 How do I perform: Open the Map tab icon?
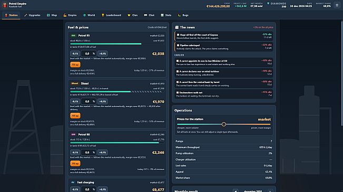[x=48, y=15]
